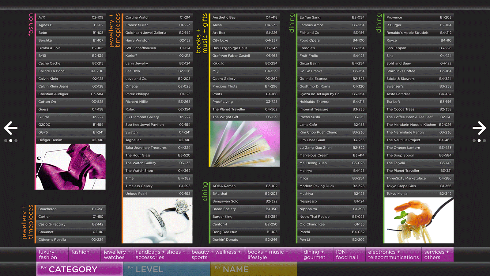Screen dimensions: 490x276
Task: Select AOBA Ramen row
Action: (x=245, y=186)
